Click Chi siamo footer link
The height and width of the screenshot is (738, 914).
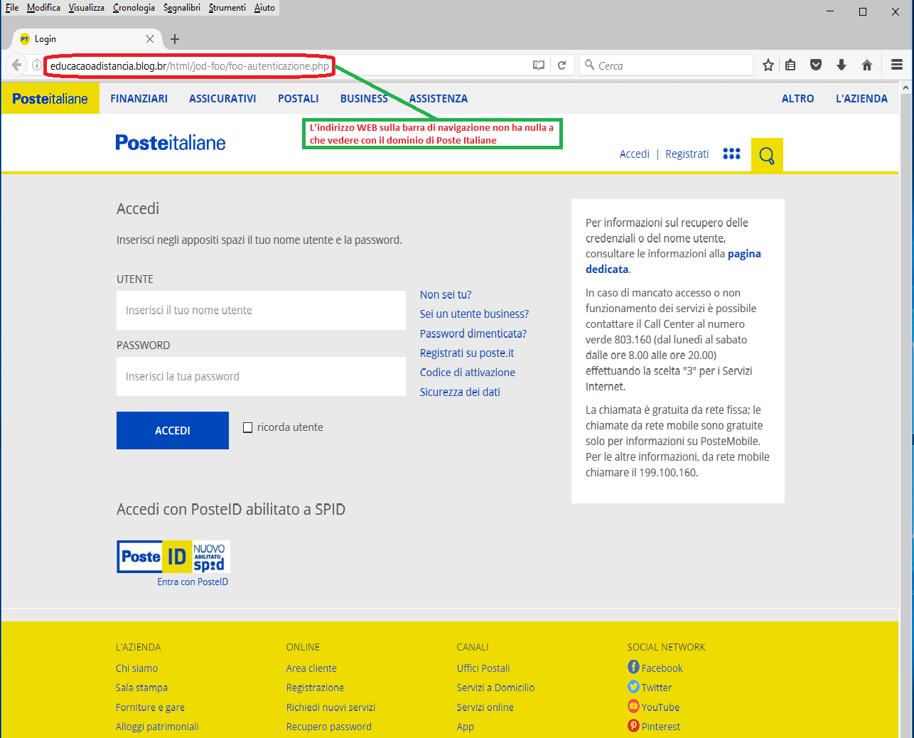pos(137,668)
